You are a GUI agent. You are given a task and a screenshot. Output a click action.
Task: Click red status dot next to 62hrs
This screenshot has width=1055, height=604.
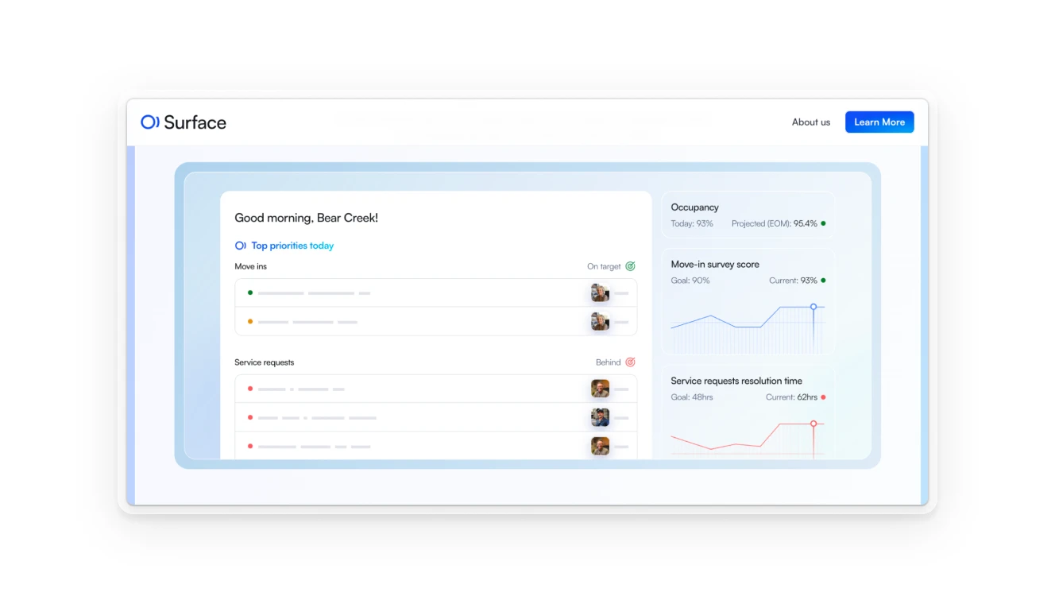click(823, 397)
